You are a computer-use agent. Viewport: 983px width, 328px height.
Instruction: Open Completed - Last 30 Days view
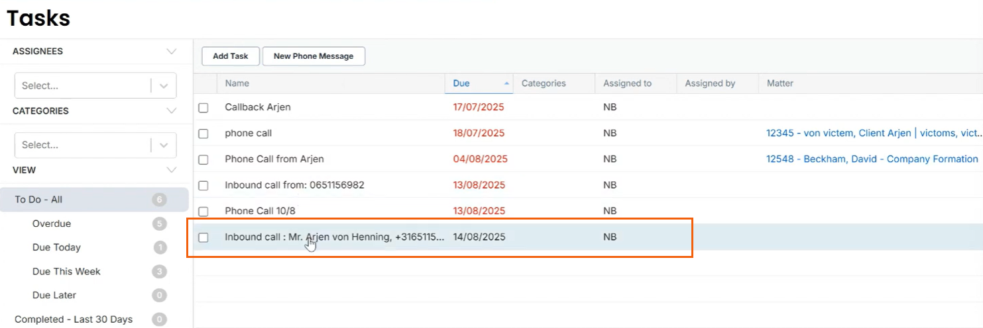pos(74,319)
